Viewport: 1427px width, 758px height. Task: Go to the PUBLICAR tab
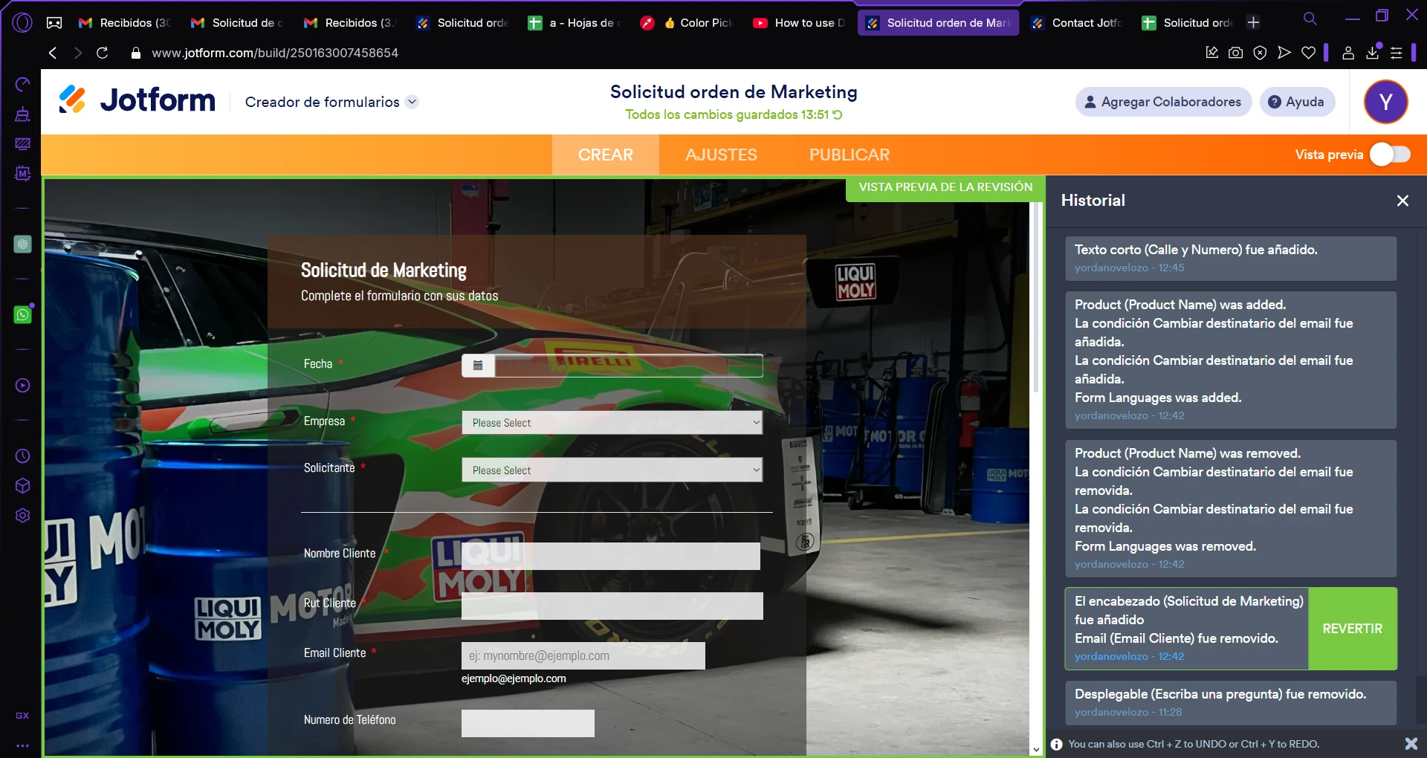(849, 155)
